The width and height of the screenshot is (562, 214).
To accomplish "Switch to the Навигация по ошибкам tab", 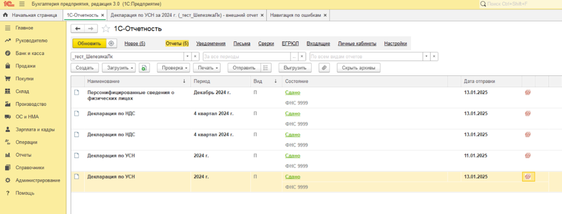I will 295,15.
